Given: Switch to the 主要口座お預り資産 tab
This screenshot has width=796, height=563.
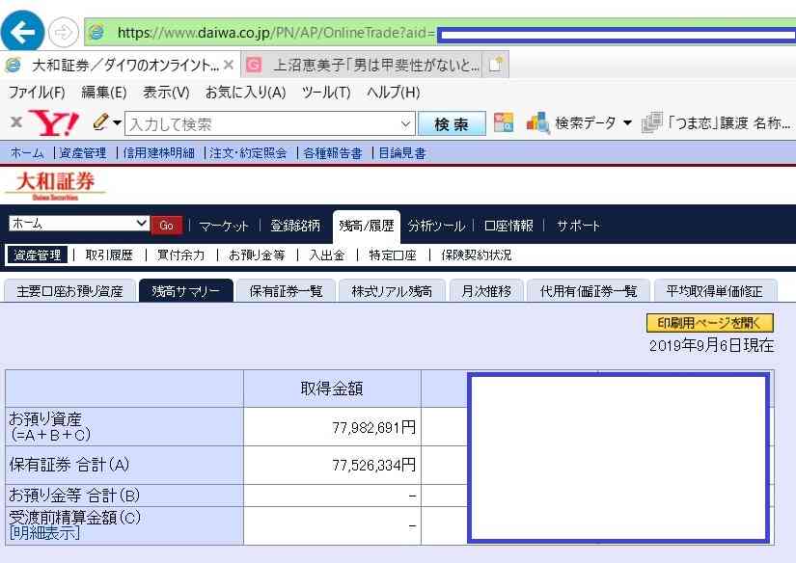Looking at the screenshot, I should click(x=70, y=291).
